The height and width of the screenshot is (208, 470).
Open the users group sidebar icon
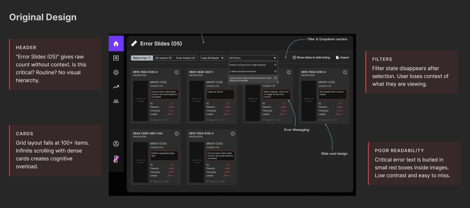point(116,101)
